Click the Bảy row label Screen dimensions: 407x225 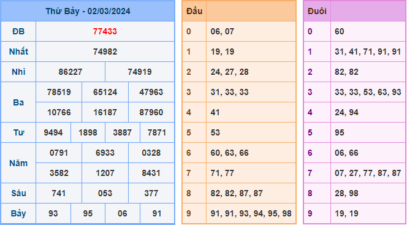(x=18, y=213)
